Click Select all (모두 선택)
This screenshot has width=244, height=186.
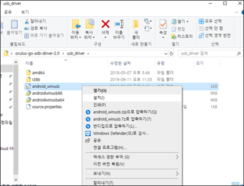[210, 21]
